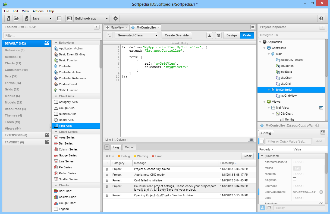Sort log by Timestamp column header
This screenshot has height=214, width=330.
pyautogui.click(x=237, y=163)
